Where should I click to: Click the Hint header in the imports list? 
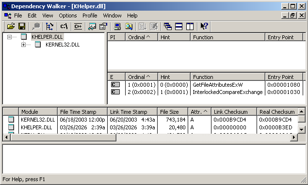(174, 37)
